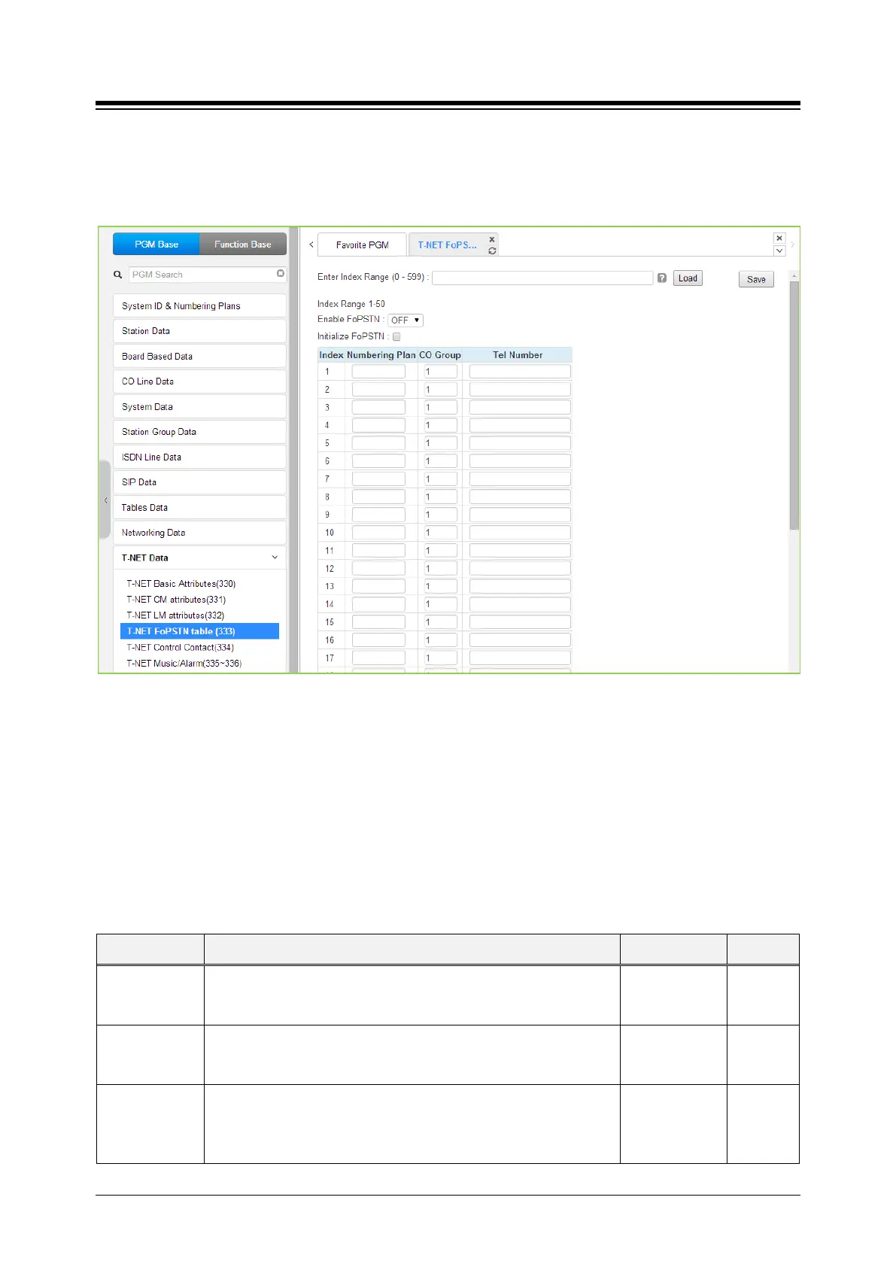This screenshot has width=896, height=1267.
Task: Expand Station Group Data menu
Action: click(x=199, y=432)
